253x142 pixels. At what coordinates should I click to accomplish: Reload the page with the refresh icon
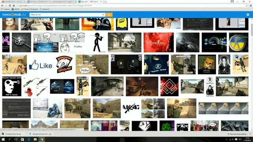pos(10,6)
